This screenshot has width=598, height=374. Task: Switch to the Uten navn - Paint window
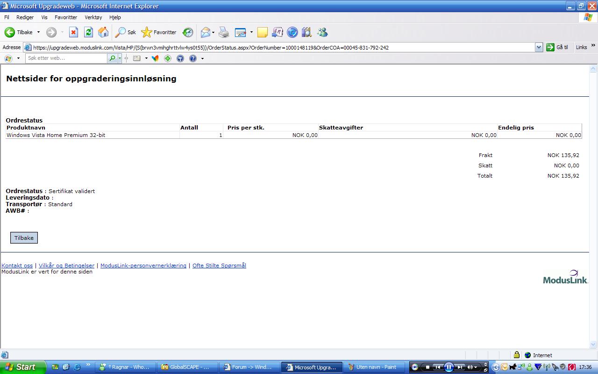coord(374,367)
